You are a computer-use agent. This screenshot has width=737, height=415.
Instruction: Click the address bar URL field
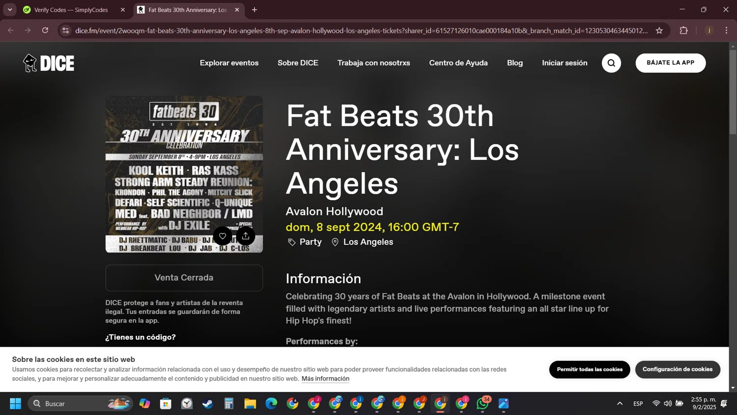tap(361, 30)
